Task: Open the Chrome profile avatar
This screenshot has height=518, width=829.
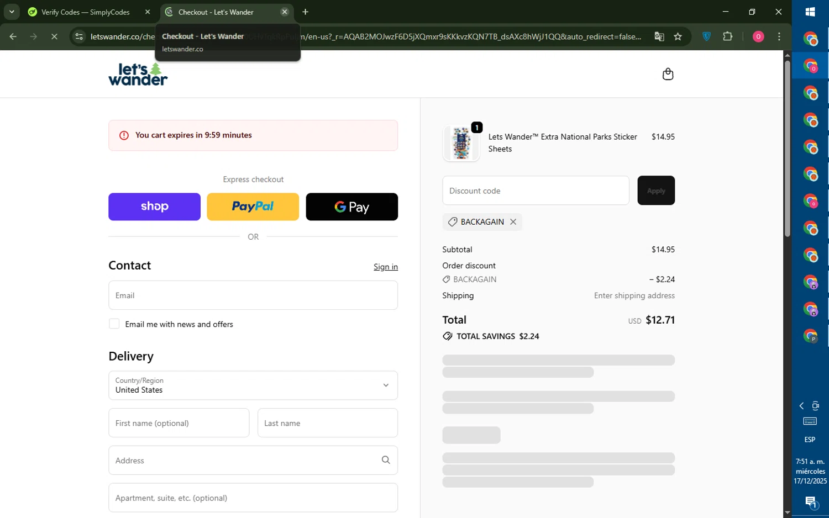Action: tap(758, 36)
